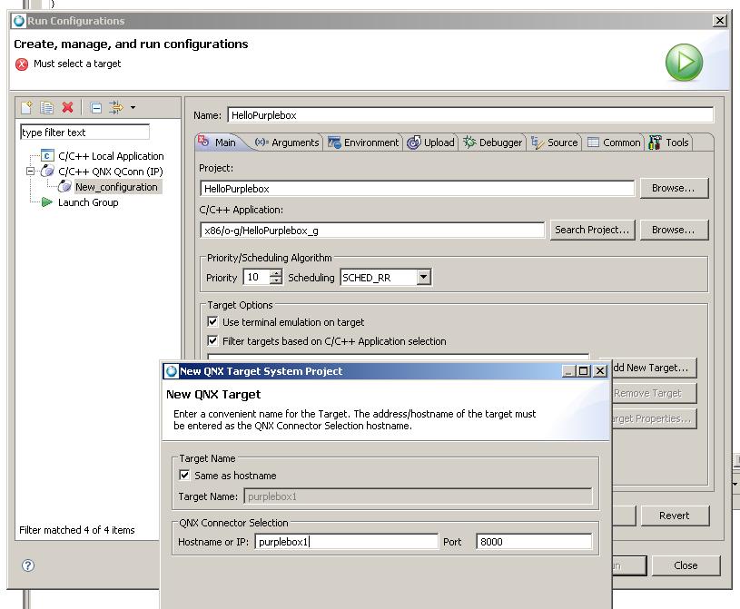Click the duplicate configuration icon
Viewport: 740px width, 609px height.
tap(46, 108)
